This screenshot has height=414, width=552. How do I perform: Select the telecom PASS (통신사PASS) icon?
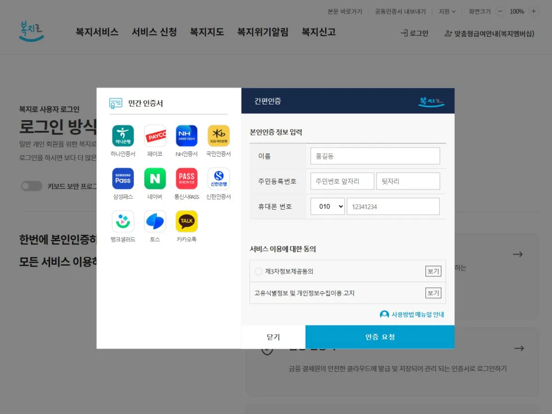pyautogui.click(x=187, y=179)
